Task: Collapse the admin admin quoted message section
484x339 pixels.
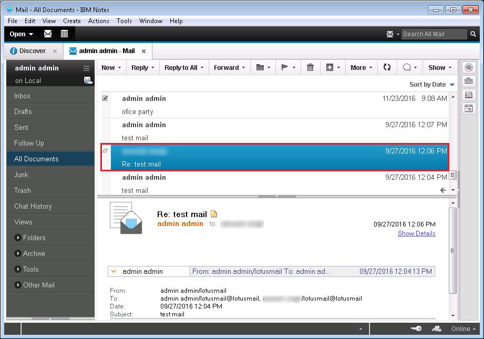Action: (114, 271)
